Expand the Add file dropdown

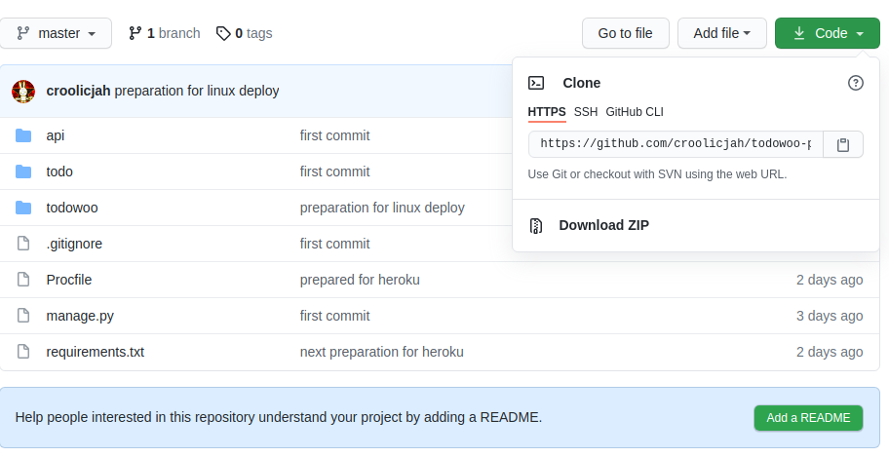pyautogui.click(x=721, y=33)
